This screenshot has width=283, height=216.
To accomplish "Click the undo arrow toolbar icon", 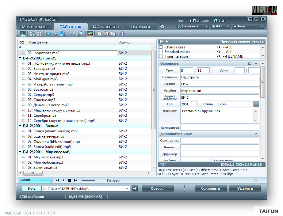I will (72, 34).
